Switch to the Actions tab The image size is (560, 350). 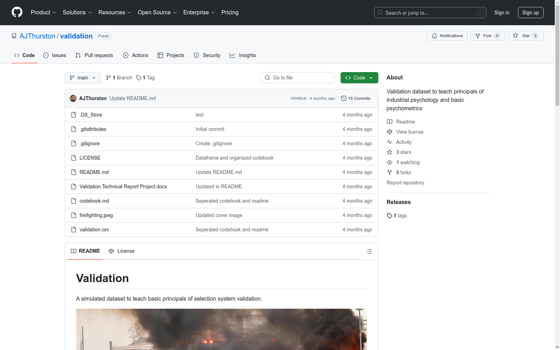pos(135,55)
